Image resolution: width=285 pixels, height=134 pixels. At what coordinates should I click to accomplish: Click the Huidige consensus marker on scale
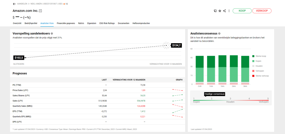pyautogui.click(x=215, y=94)
